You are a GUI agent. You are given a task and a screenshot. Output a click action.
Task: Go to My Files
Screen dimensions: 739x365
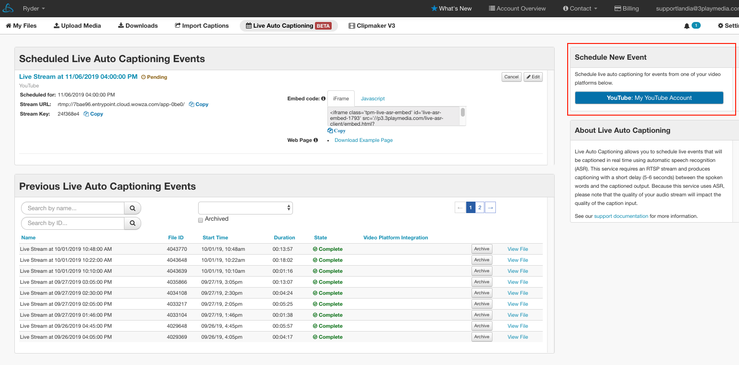pos(21,26)
